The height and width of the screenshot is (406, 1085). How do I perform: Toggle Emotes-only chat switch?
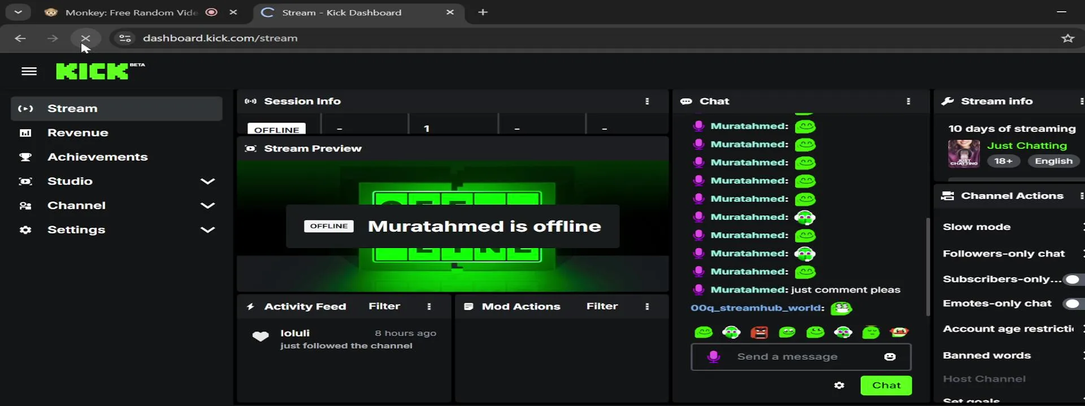[1073, 304]
